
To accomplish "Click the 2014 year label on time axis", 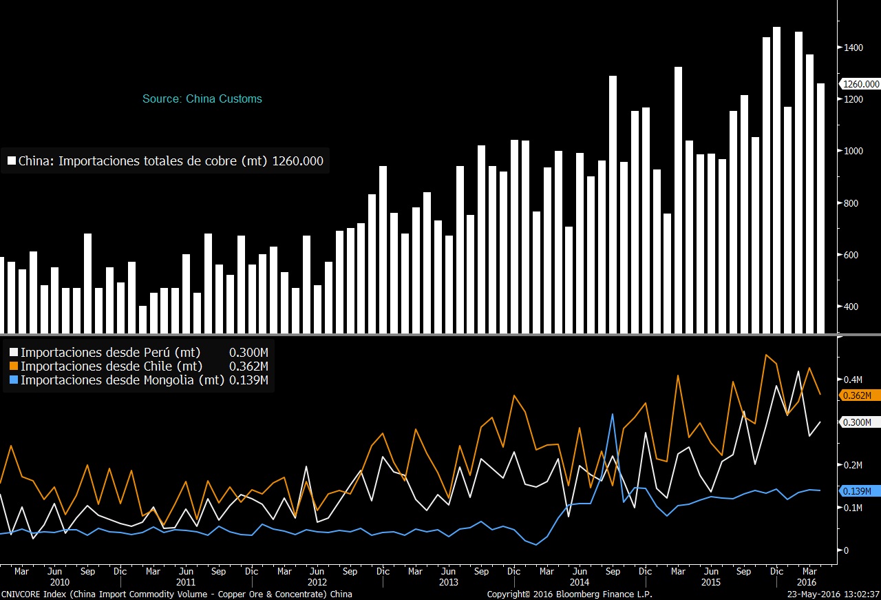I will (580, 582).
